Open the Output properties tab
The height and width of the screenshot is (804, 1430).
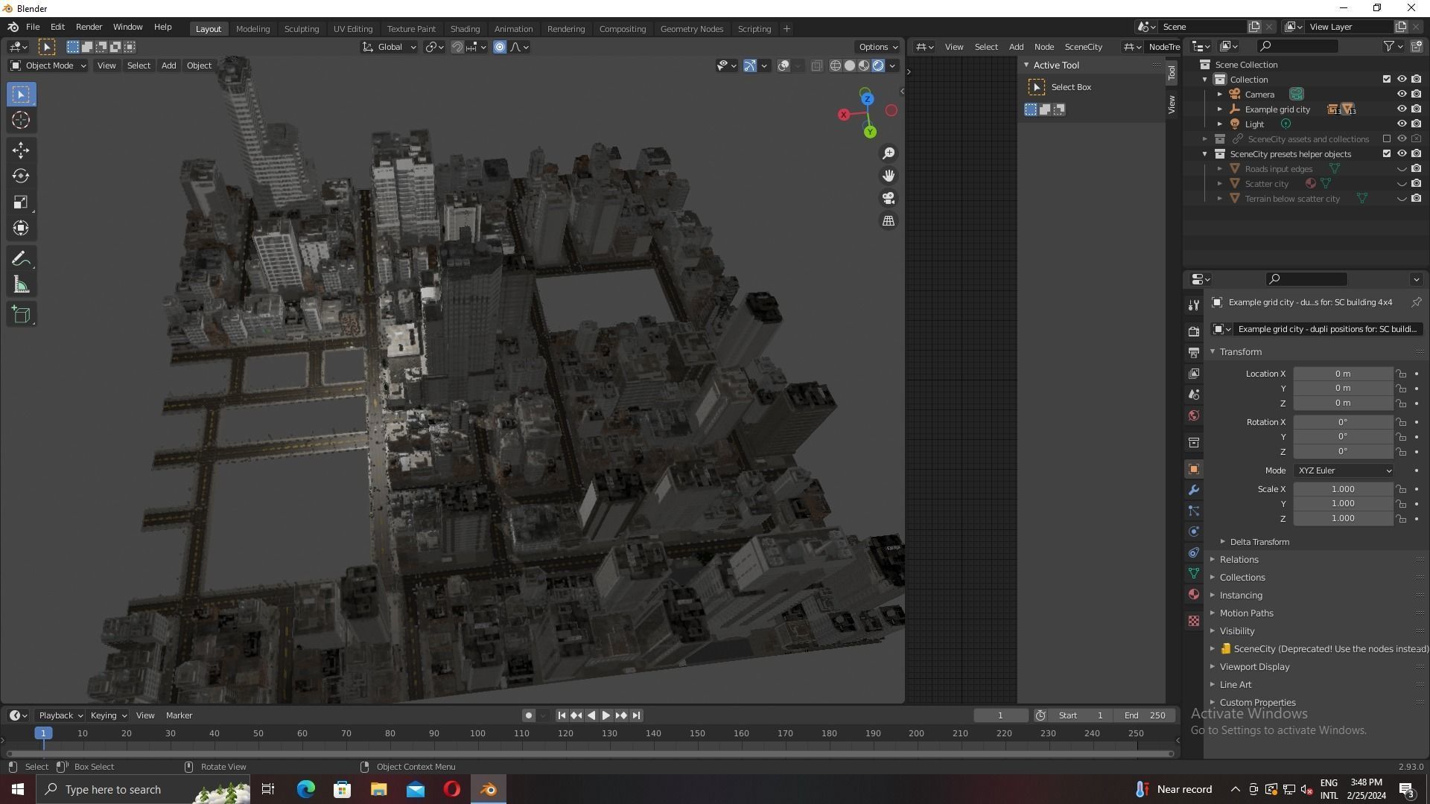point(1194,352)
